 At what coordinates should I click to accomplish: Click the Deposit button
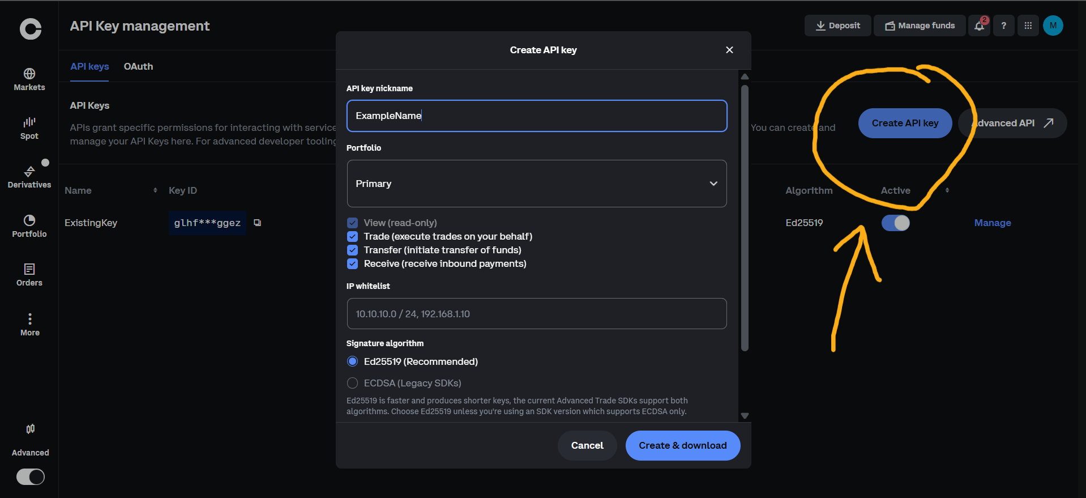pyautogui.click(x=838, y=25)
